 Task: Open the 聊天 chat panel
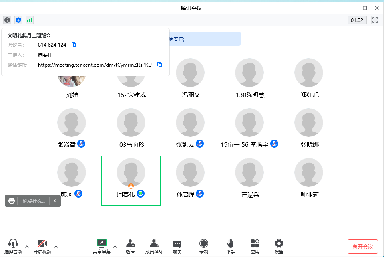177,246
